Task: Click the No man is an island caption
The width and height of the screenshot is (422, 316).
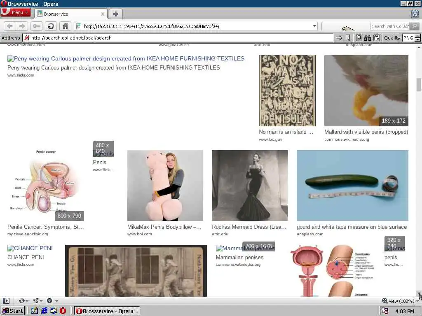Action: tap(286, 132)
